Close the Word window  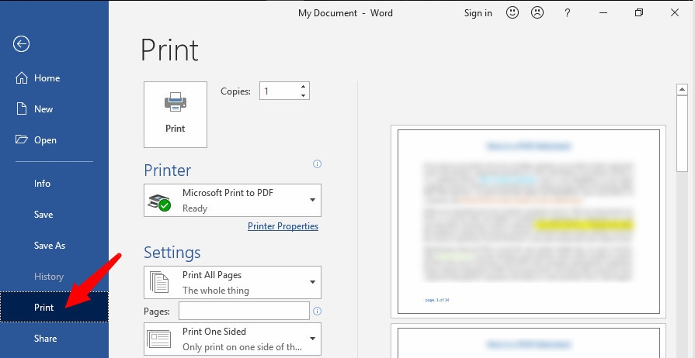coord(675,13)
